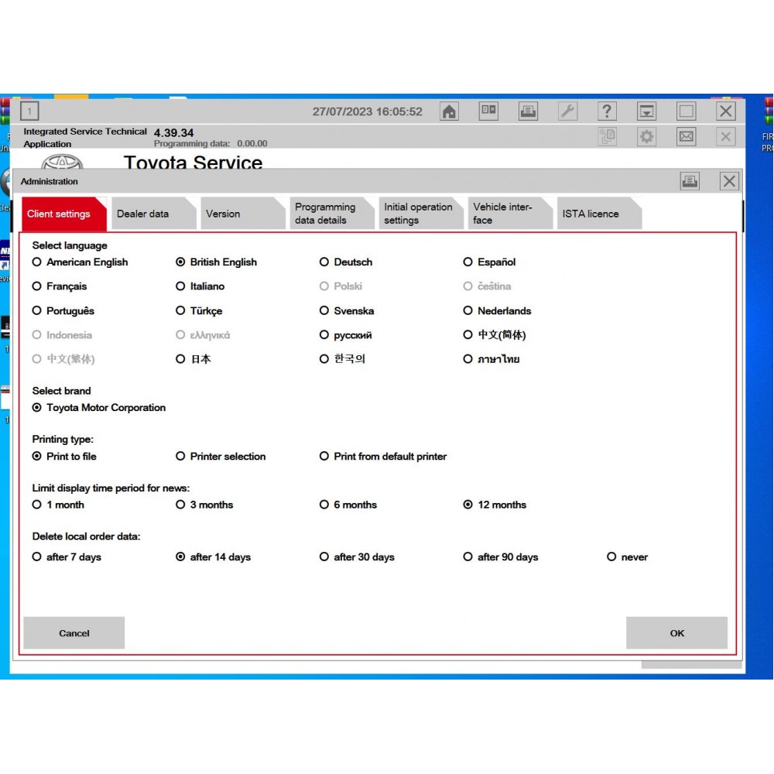Image resolution: width=774 pixels, height=774 pixels.
Task: Confirm settings with the OK button
Action: pos(676,633)
